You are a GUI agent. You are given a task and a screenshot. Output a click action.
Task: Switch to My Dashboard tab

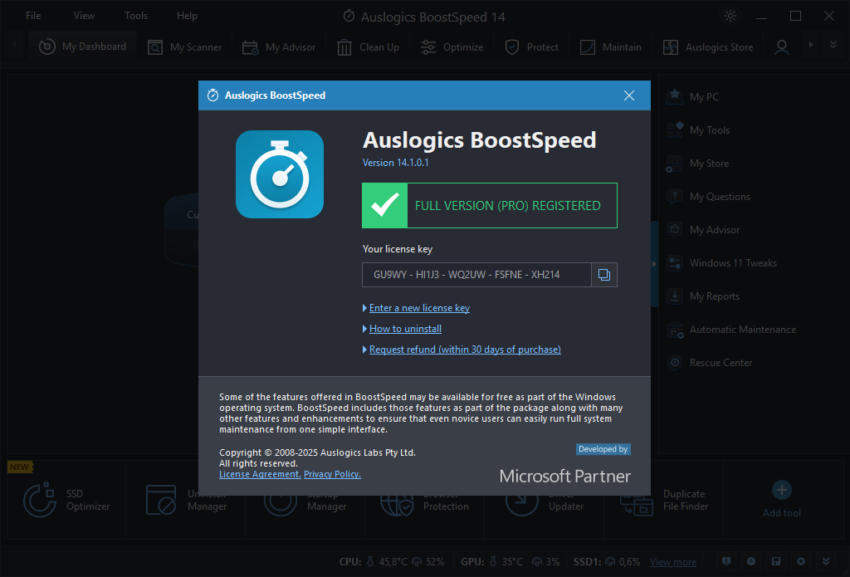pyautogui.click(x=82, y=46)
